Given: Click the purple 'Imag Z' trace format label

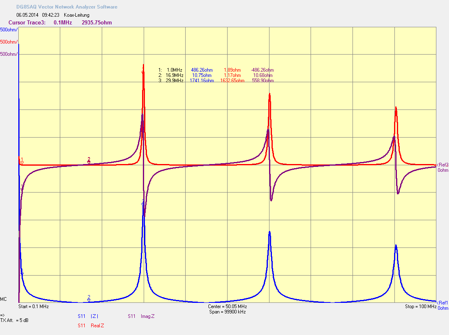Looking at the screenshot, I should [x=147, y=316].
